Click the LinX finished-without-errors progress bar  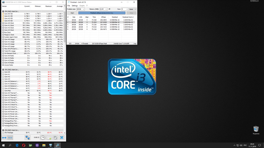click(x=102, y=13)
